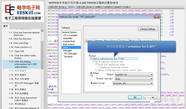Go to step 1.7 Click the Override default check box
This screenshot has width=186, height=109.
pos(24,34)
